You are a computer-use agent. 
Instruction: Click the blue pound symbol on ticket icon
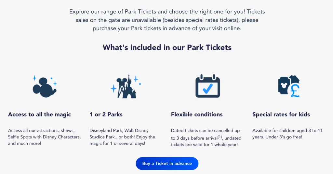[x=295, y=90]
